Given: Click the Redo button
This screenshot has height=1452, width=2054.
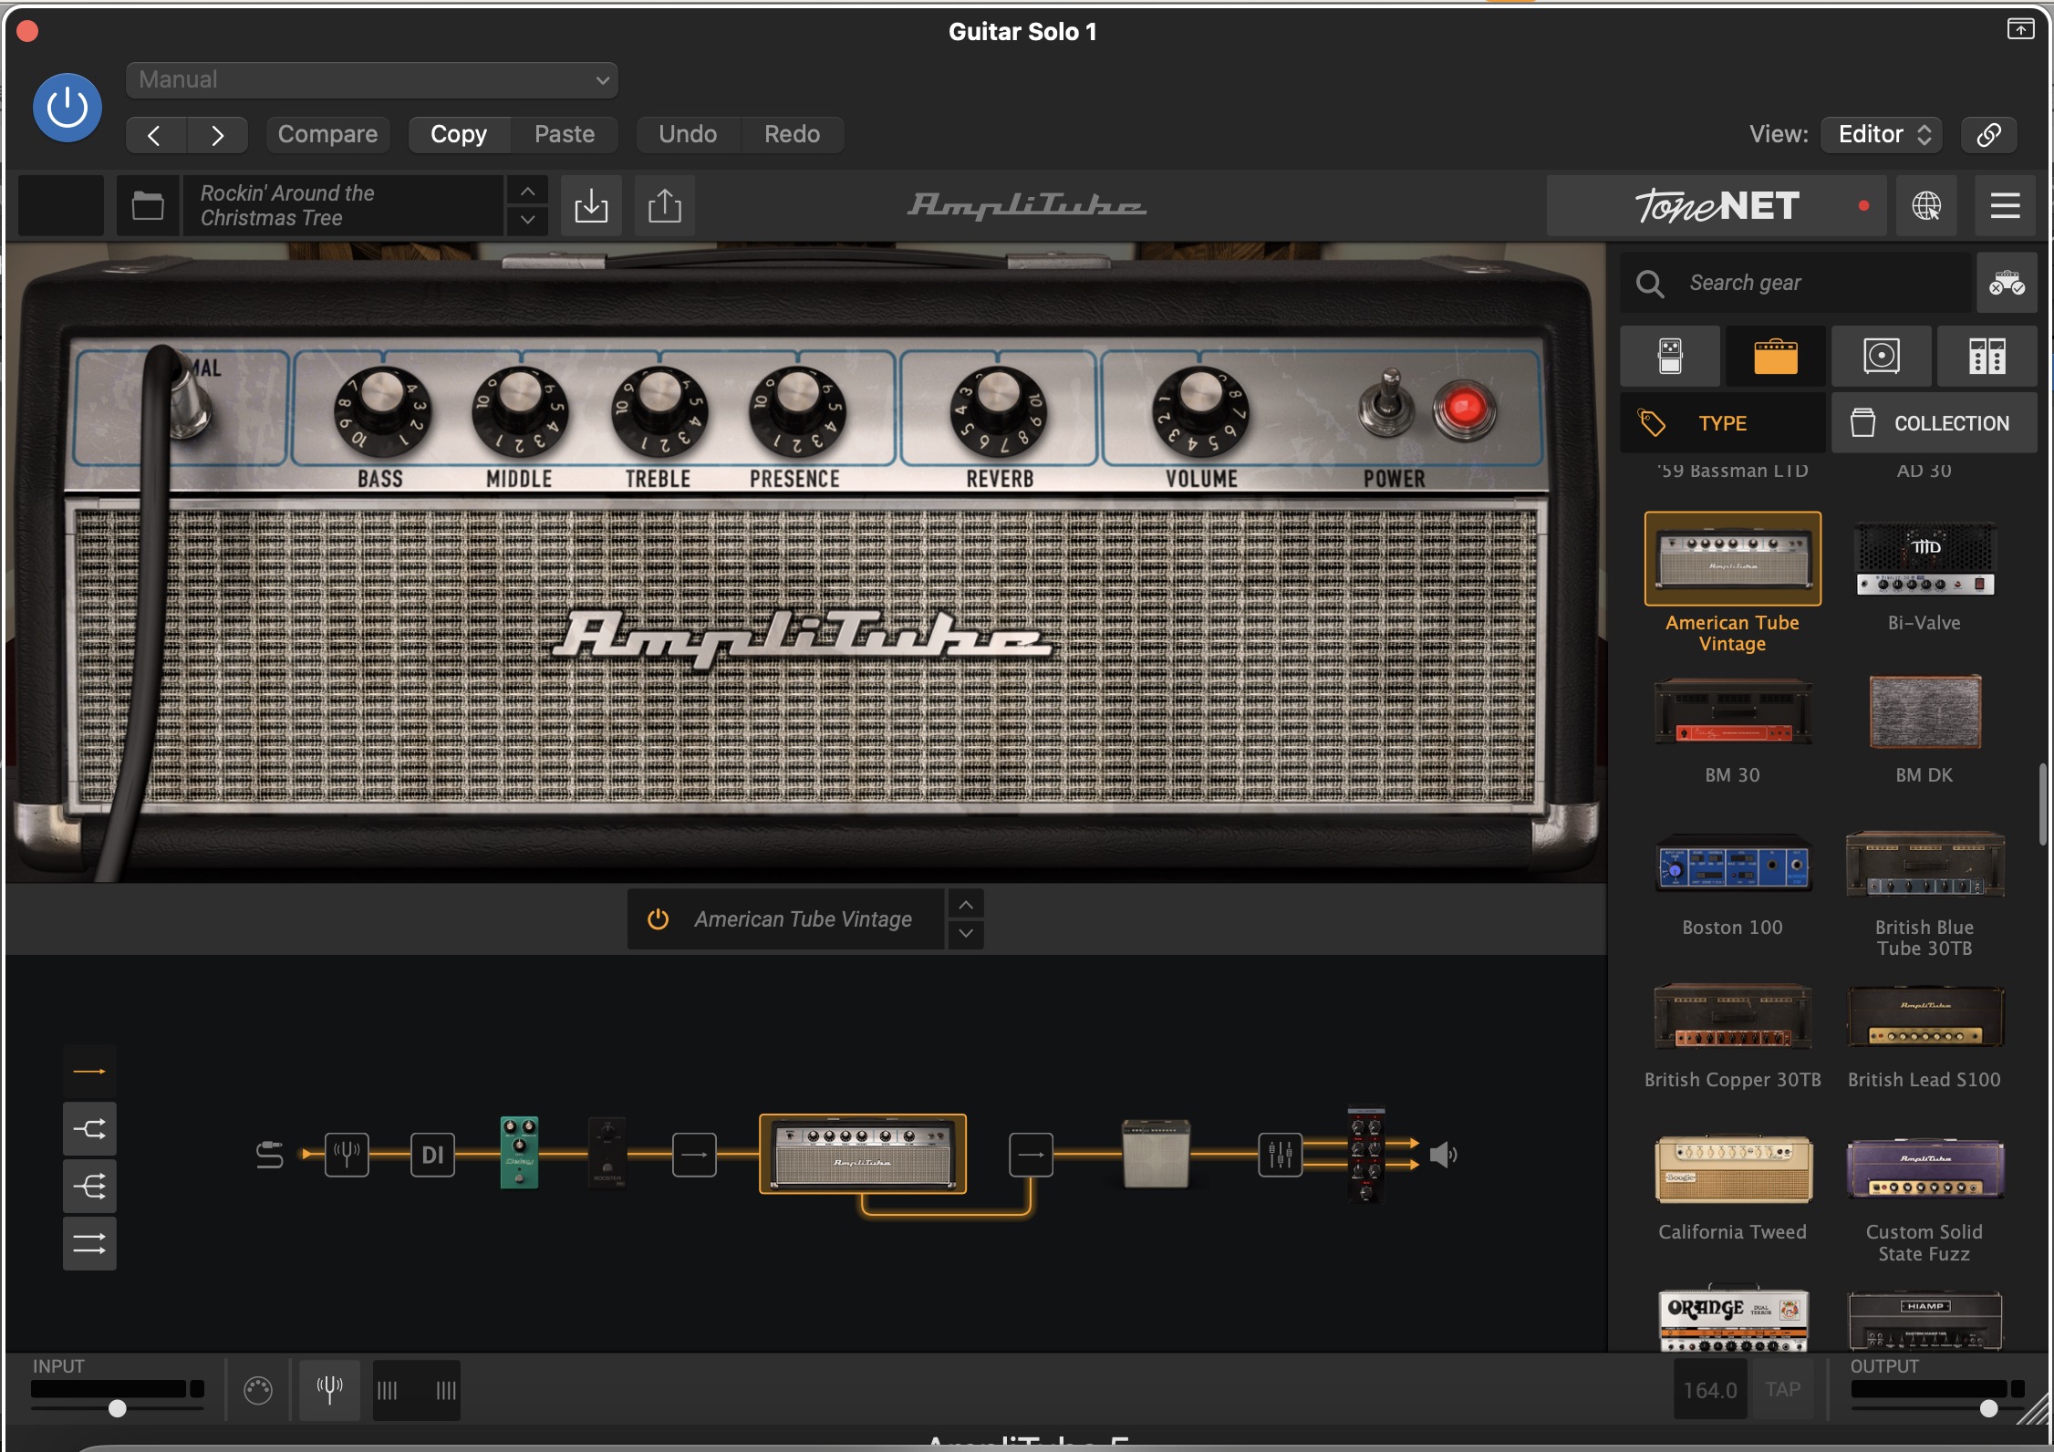Looking at the screenshot, I should point(792,135).
